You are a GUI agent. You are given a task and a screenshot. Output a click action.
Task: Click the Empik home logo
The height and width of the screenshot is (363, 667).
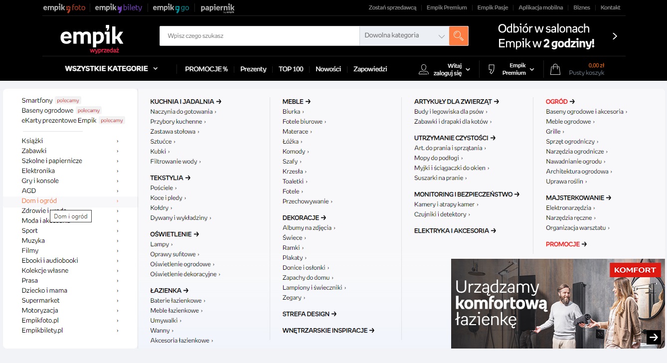tap(92, 38)
